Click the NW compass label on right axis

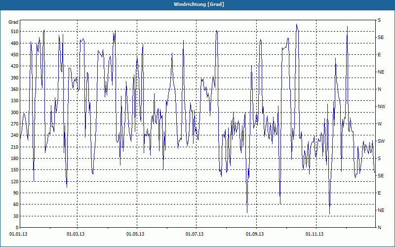(381, 107)
